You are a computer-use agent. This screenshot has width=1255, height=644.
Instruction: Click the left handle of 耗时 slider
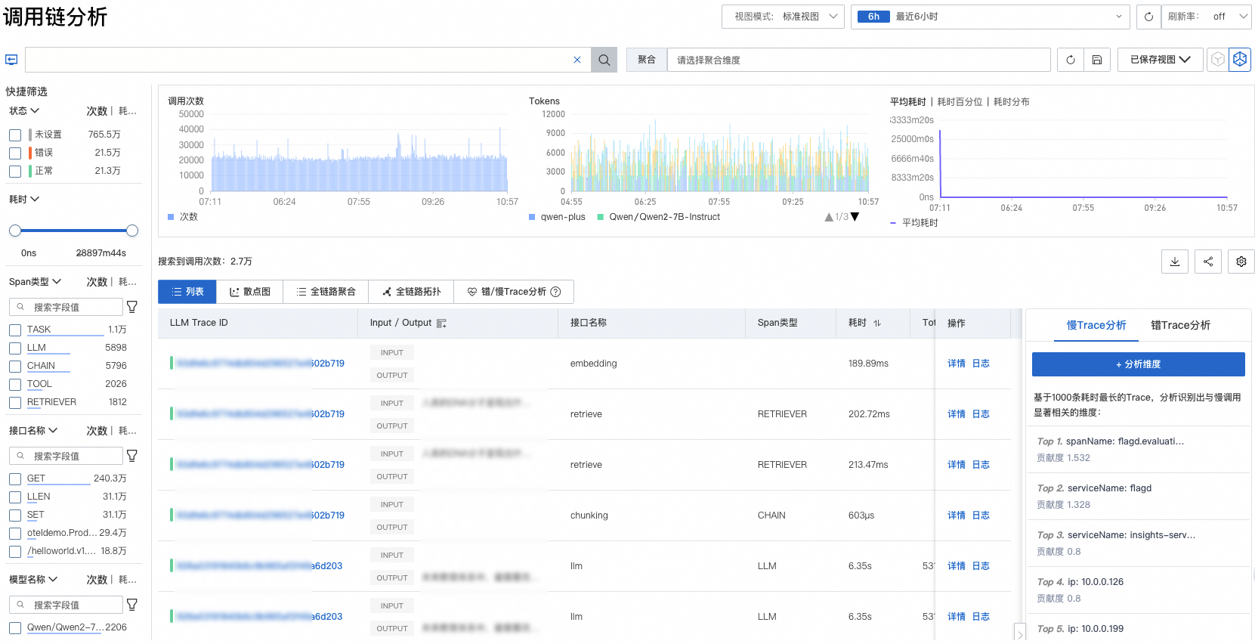click(15, 231)
